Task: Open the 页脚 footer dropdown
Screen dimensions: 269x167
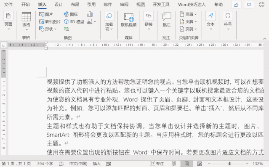Action: [x=188, y=22]
